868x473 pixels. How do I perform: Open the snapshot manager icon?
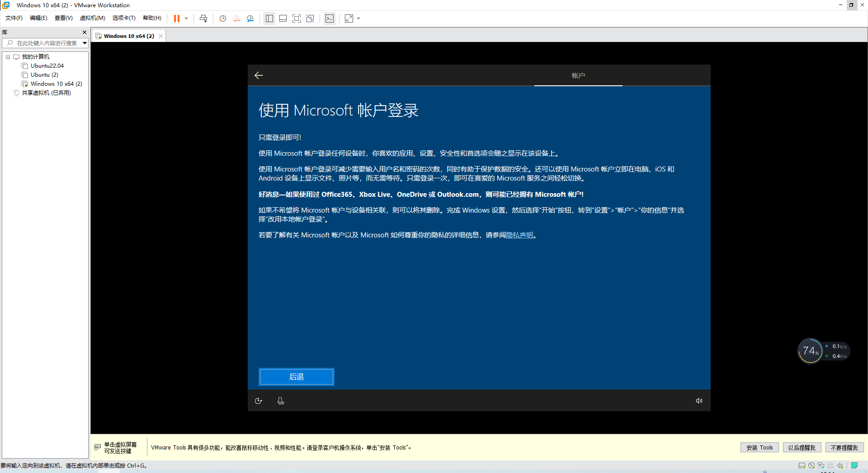tap(250, 19)
